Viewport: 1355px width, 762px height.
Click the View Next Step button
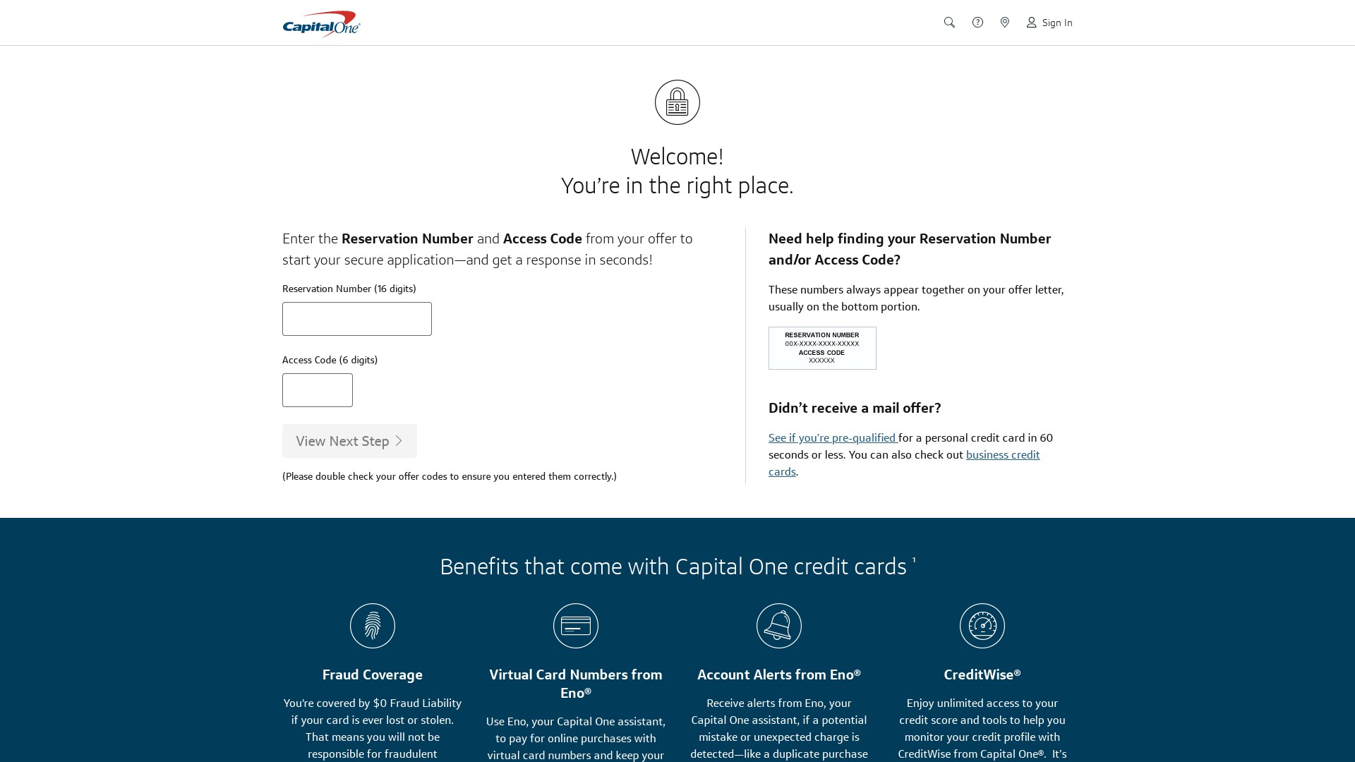point(349,440)
